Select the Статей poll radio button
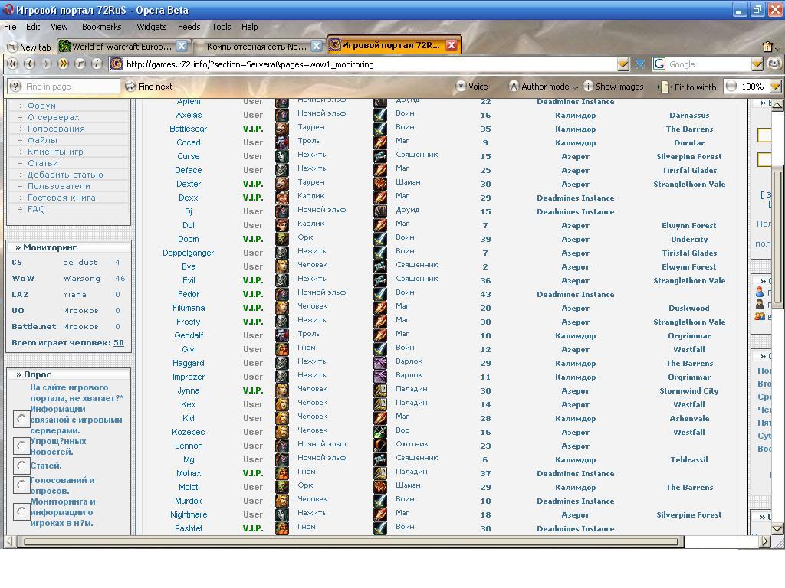The height and width of the screenshot is (588, 785). click(x=21, y=465)
